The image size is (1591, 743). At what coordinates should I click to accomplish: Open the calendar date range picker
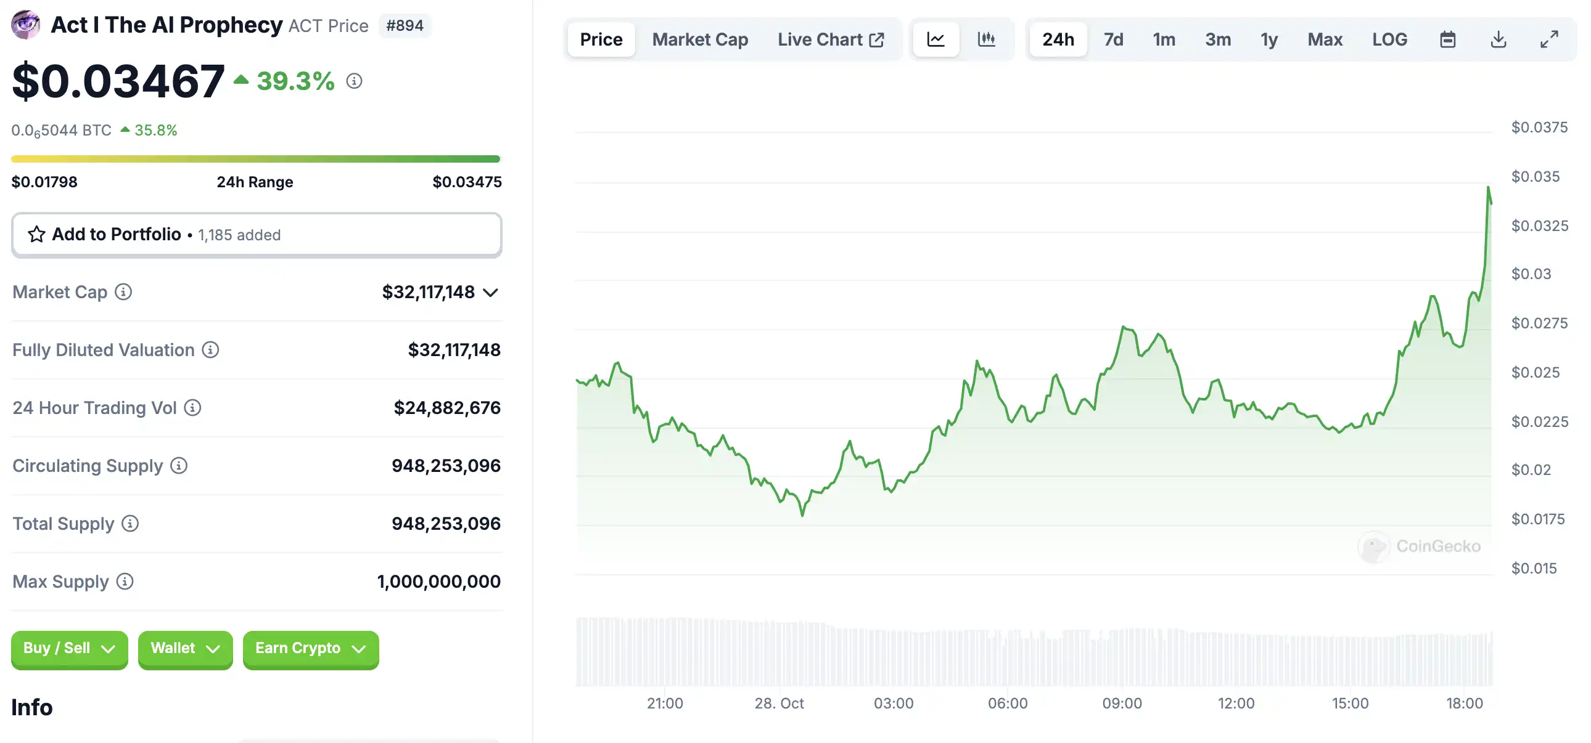click(1448, 39)
